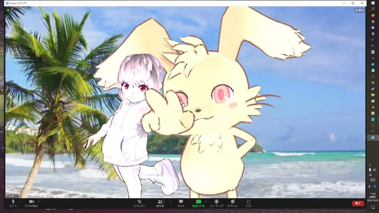Screen dimensions: 379x213
Task: Open Chrome from the taskbar
Action: (373, 21)
